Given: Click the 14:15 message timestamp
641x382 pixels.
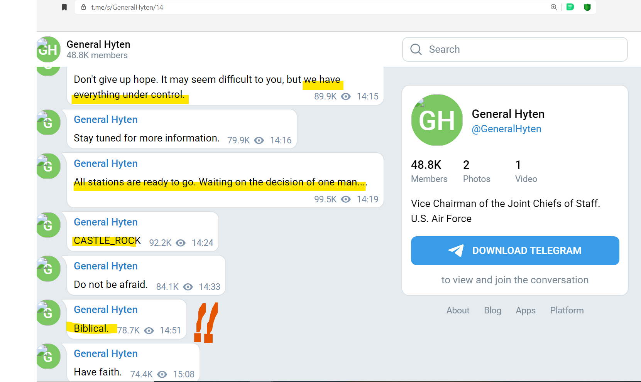Looking at the screenshot, I should tap(367, 96).
